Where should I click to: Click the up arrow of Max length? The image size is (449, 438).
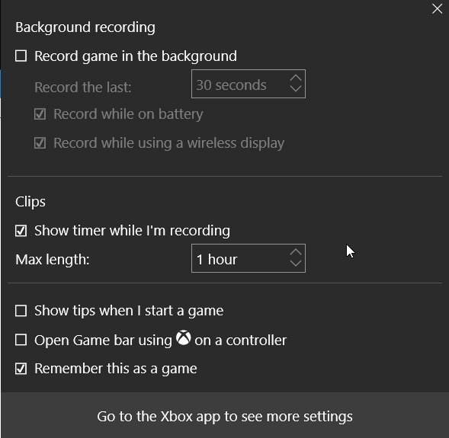(296, 252)
